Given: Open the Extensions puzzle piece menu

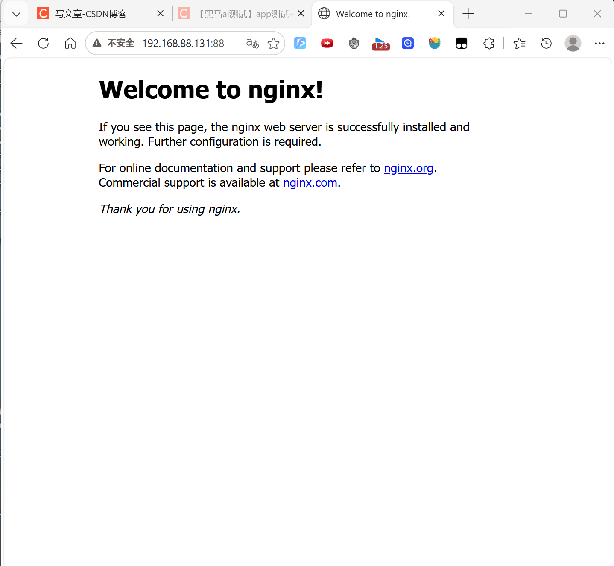Looking at the screenshot, I should 489,43.
